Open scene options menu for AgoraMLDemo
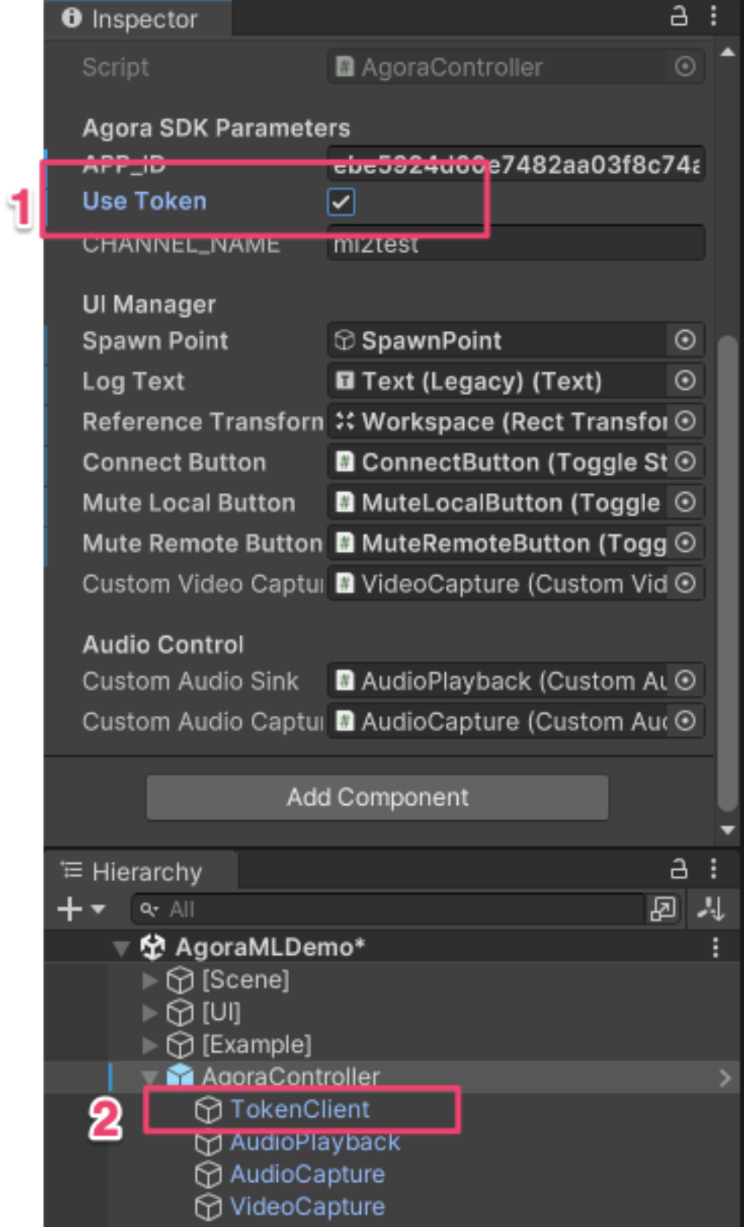The image size is (747, 1227). click(715, 947)
